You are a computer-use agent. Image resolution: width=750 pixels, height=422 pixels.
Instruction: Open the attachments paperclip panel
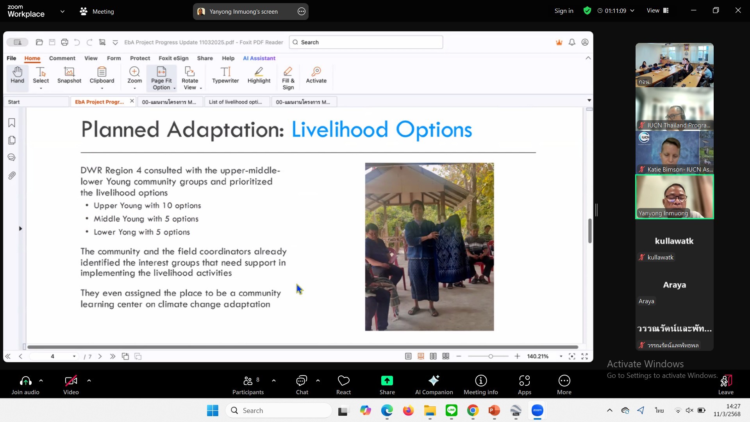click(x=12, y=175)
